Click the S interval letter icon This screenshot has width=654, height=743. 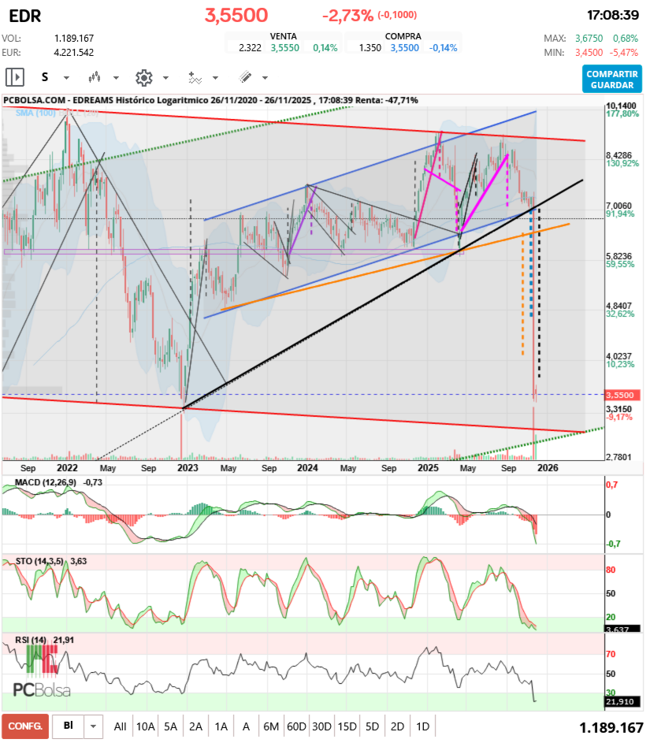tap(45, 77)
